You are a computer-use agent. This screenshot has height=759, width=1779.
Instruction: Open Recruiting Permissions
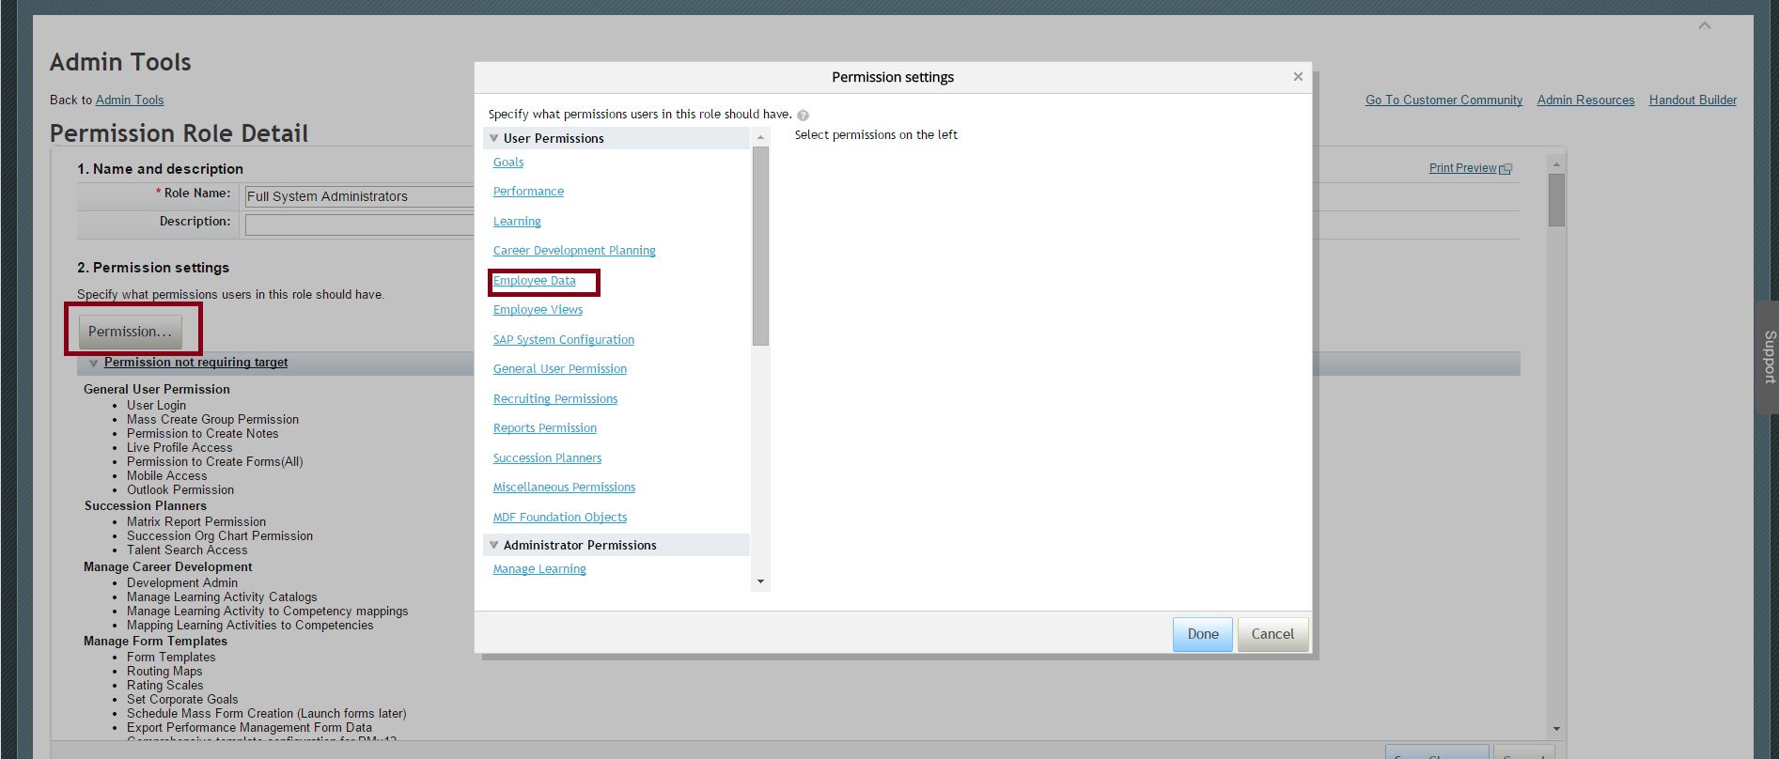click(x=555, y=399)
